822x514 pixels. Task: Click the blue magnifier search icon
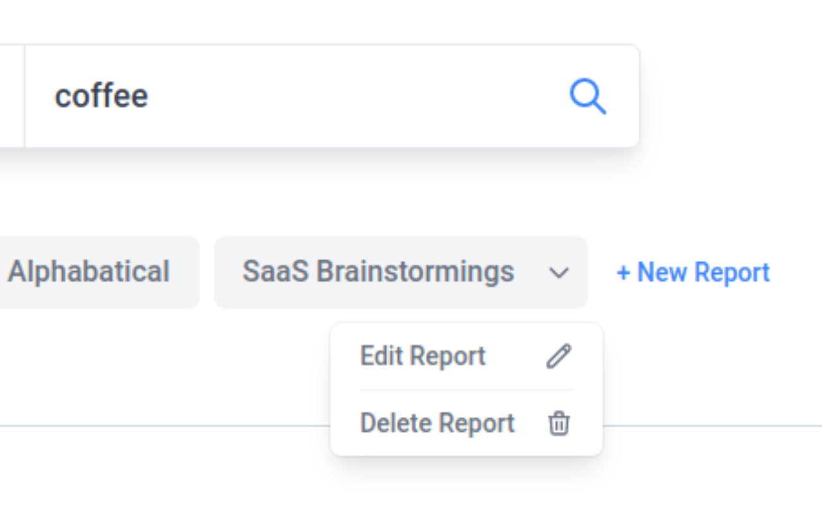pyautogui.click(x=588, y=97)
